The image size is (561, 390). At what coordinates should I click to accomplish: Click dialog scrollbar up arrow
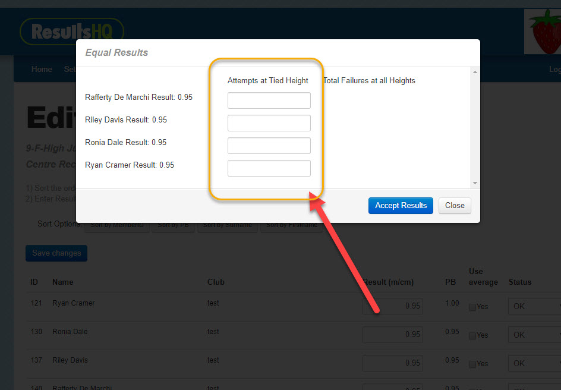475,73
